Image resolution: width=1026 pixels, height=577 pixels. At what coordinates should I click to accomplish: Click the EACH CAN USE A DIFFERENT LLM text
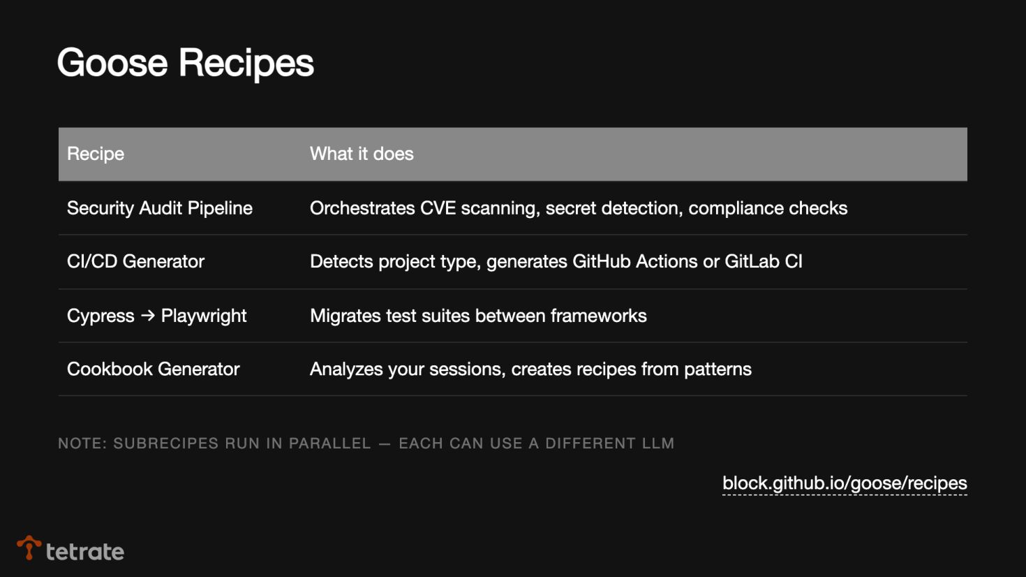click(x=536, y=444)
